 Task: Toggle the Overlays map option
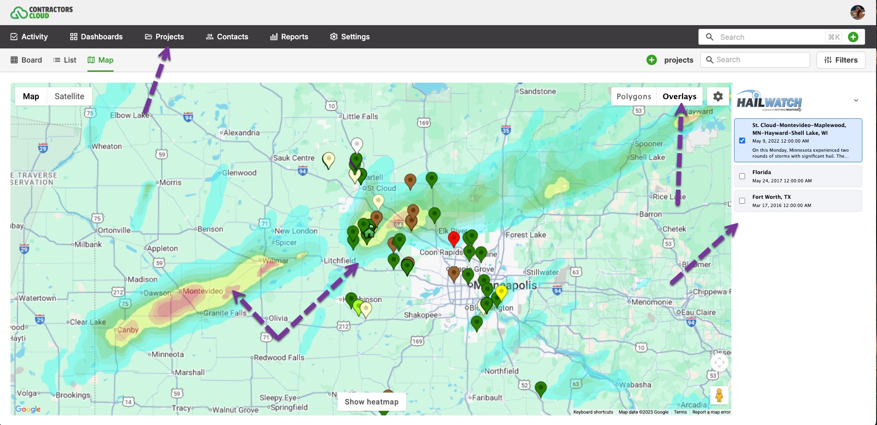point(680,96)
